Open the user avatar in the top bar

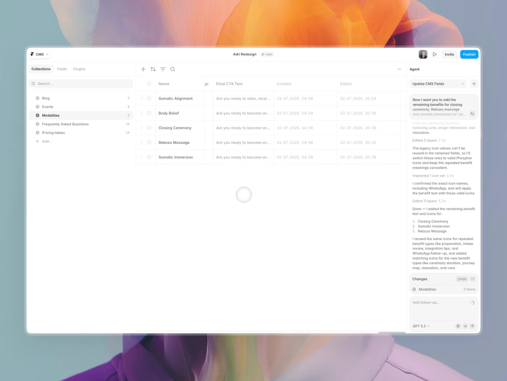click(x=423, y=54)
